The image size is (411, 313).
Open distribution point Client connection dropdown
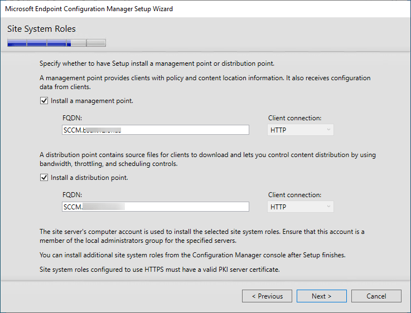coord(301,207)
